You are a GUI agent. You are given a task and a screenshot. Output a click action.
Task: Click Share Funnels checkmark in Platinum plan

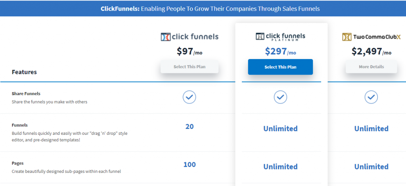pos(280,97)
